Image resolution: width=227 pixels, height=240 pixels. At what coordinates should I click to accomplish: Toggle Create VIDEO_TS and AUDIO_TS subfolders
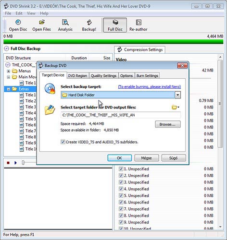tap(63, 142)
